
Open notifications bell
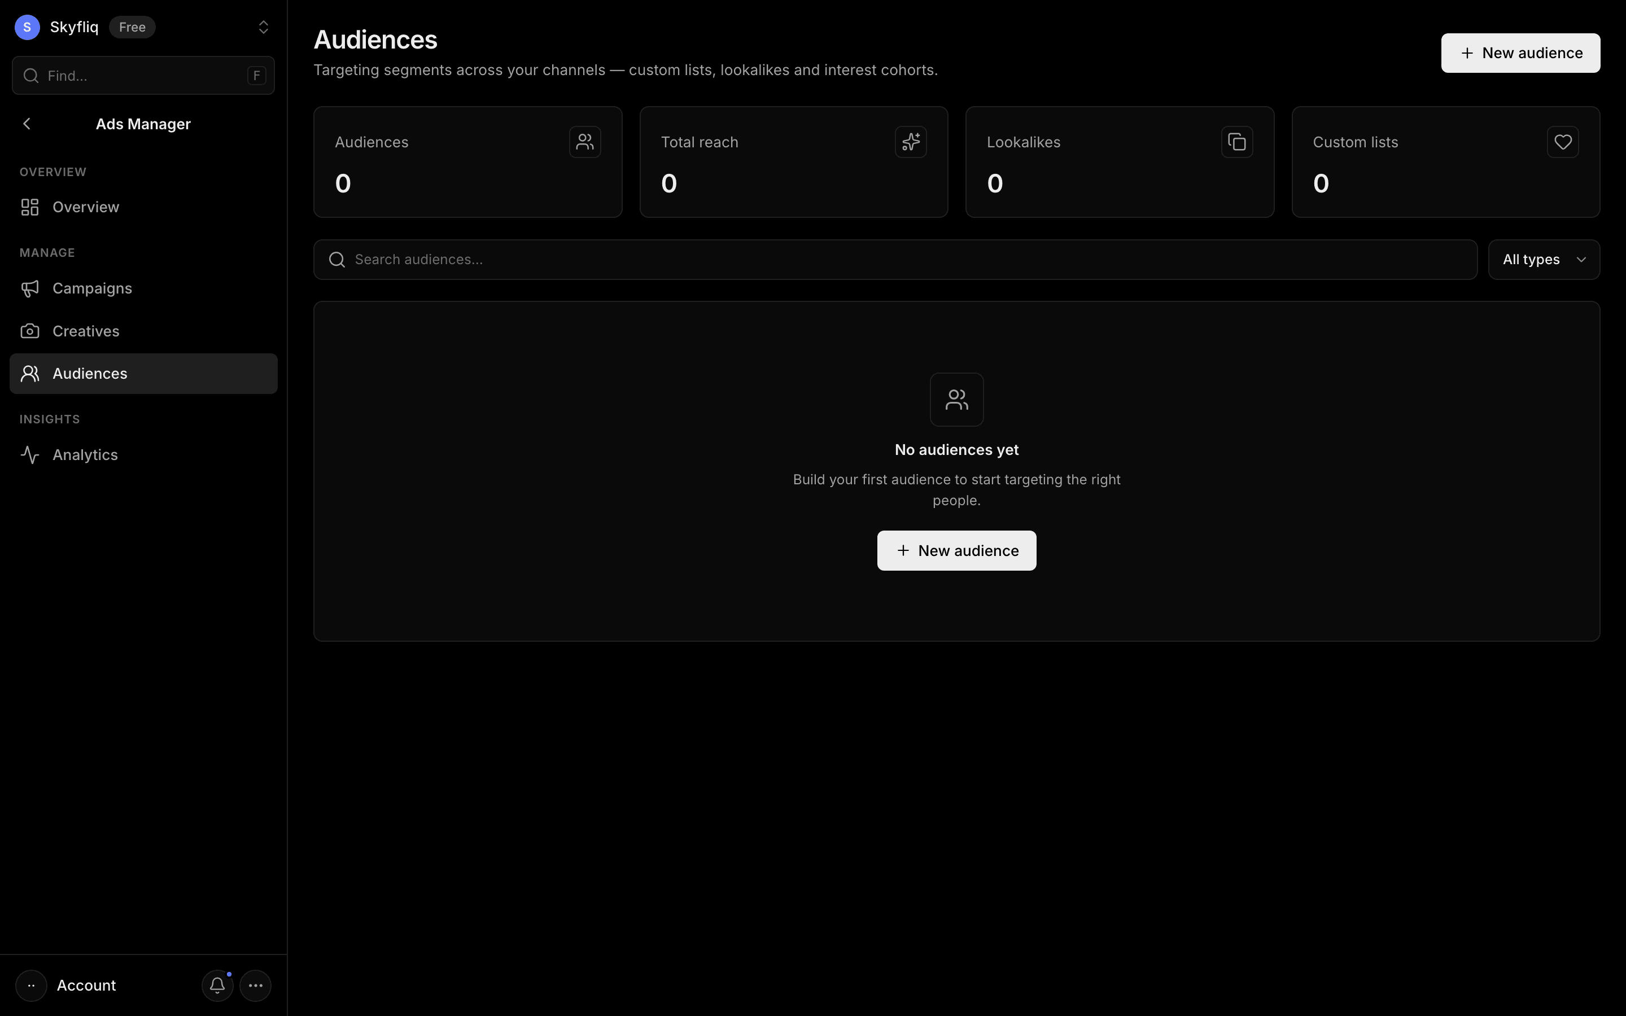[x=217, y=985]
